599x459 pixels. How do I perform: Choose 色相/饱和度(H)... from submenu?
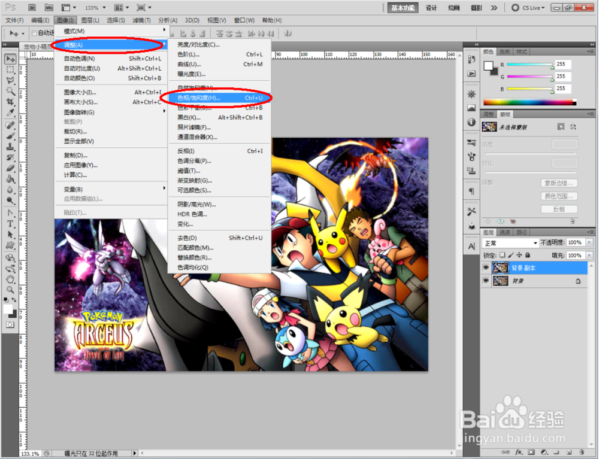tap(220, 98)
